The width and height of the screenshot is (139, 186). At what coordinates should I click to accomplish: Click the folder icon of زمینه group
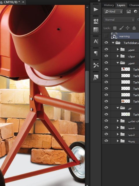122,141
